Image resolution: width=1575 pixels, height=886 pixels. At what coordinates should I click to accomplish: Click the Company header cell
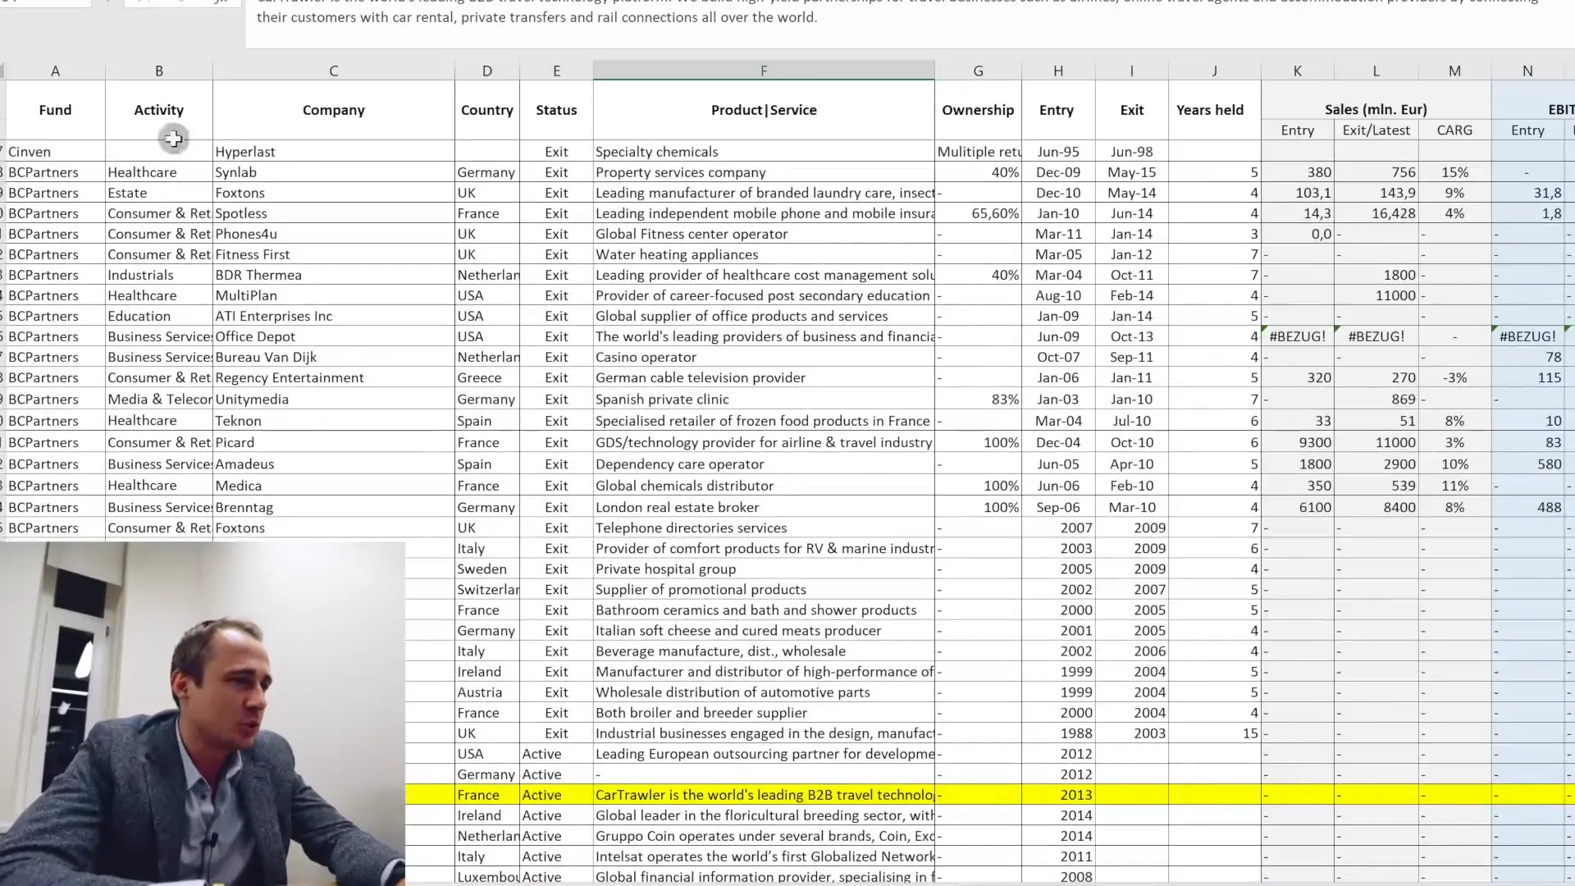[333, 110]
